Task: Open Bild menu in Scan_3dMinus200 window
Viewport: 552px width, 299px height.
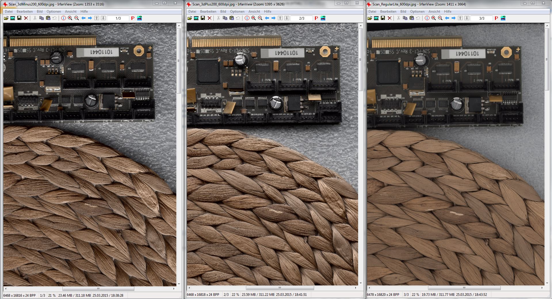Action: [40, 12]
